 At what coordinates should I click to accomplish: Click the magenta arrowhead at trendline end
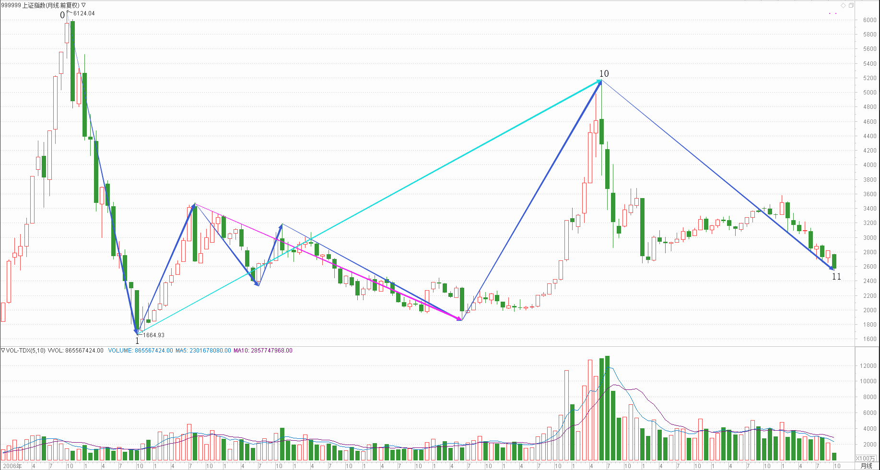[459, 318]
